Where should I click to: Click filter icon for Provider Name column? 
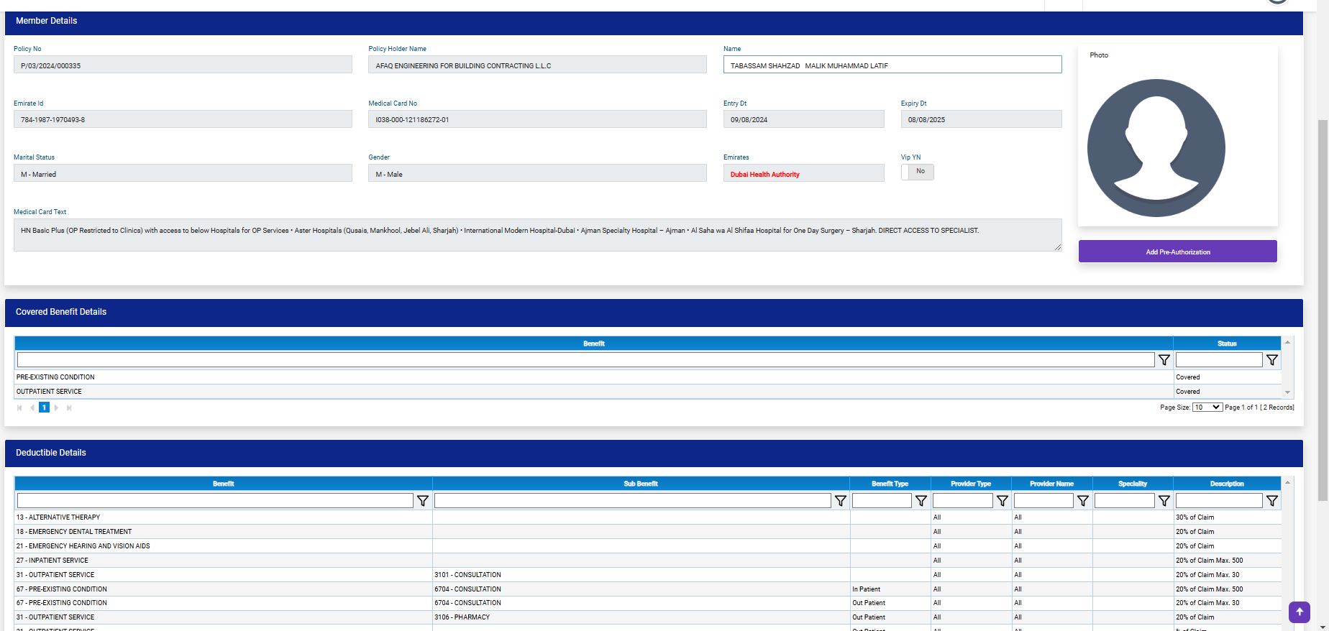pos(1082,501)
